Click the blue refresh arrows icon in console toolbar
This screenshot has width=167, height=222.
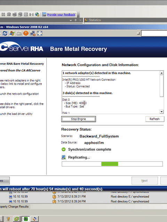pos(5,33)
